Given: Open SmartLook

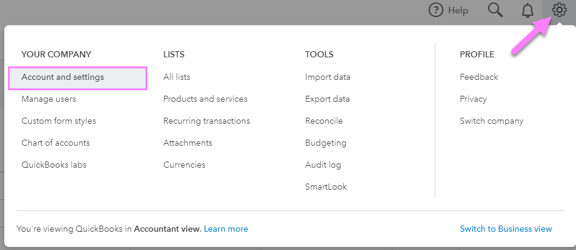Looking at the screenshot, I should 326,187.
